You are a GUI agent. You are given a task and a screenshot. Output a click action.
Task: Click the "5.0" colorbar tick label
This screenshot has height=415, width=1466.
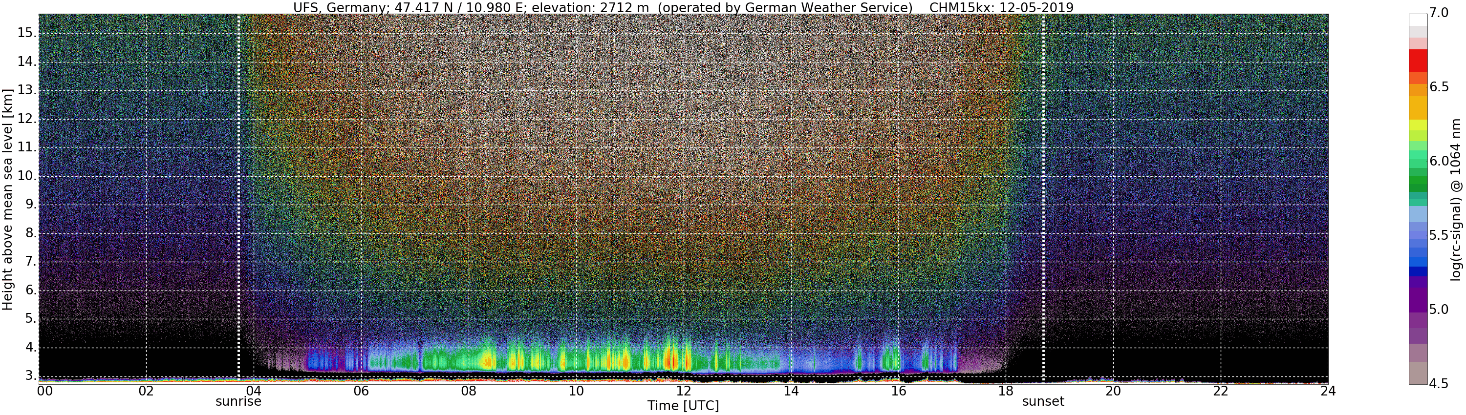[x=1439, y=310]
